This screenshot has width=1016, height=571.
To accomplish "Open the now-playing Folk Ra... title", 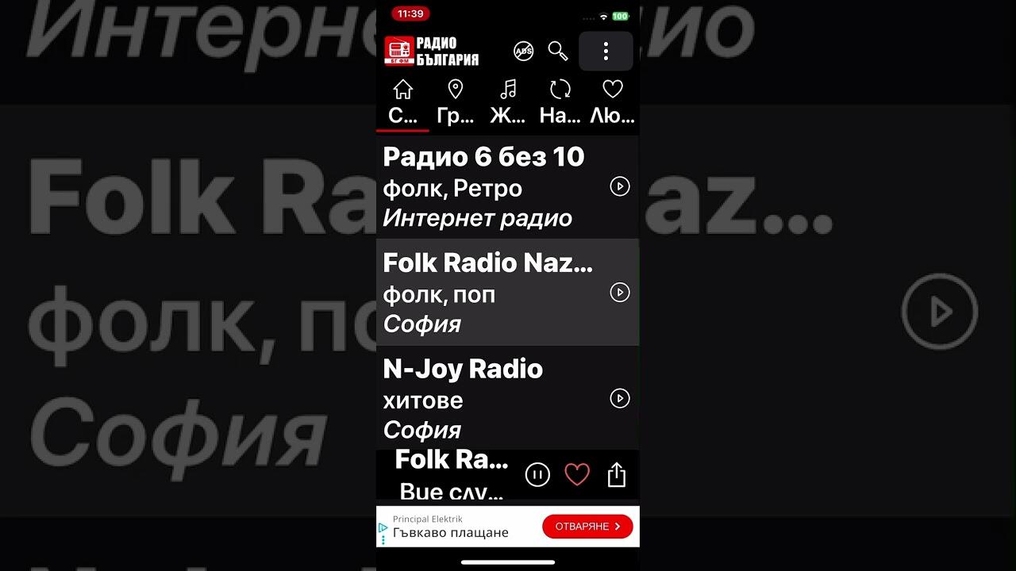I will [x=452, y=459].
